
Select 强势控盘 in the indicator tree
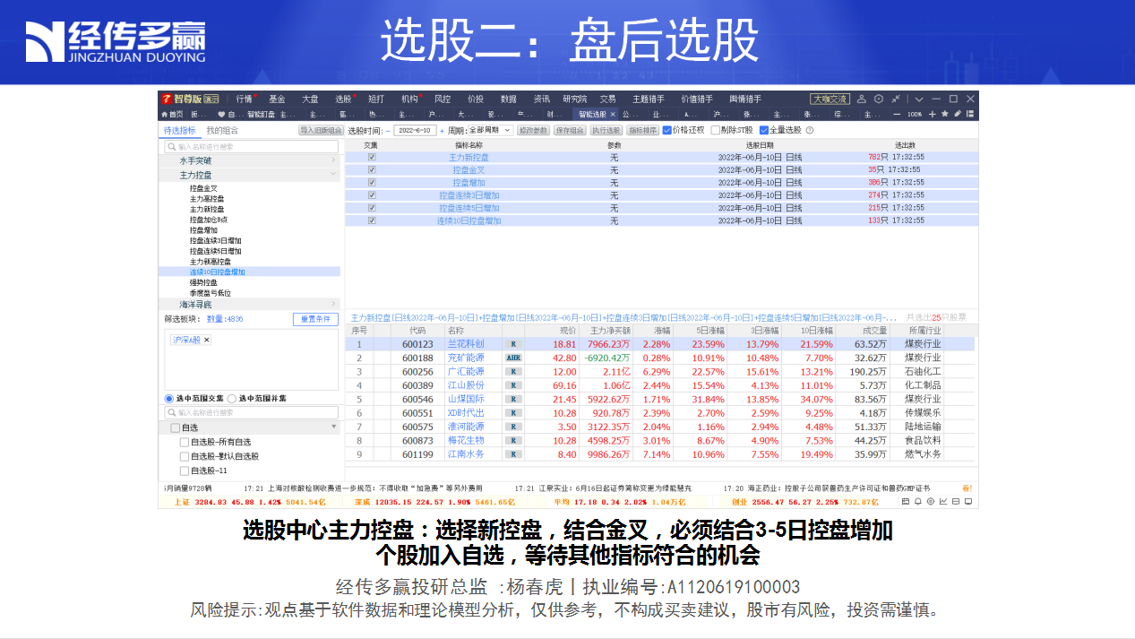pos(203,282)
